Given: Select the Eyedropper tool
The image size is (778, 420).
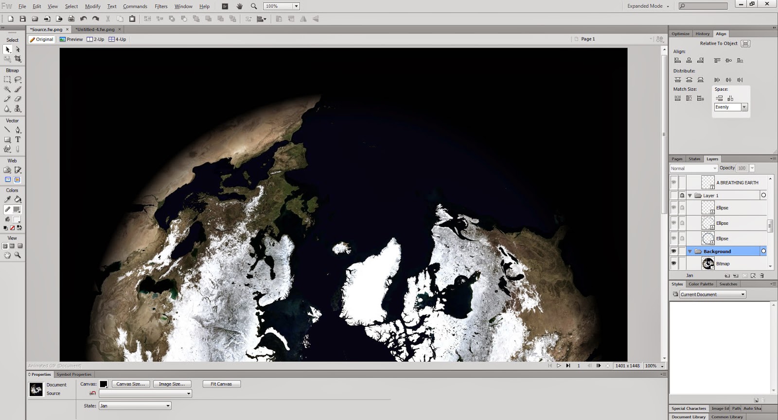Looking at the screenshot, I should pyautogui.click(x=7, y=199).
